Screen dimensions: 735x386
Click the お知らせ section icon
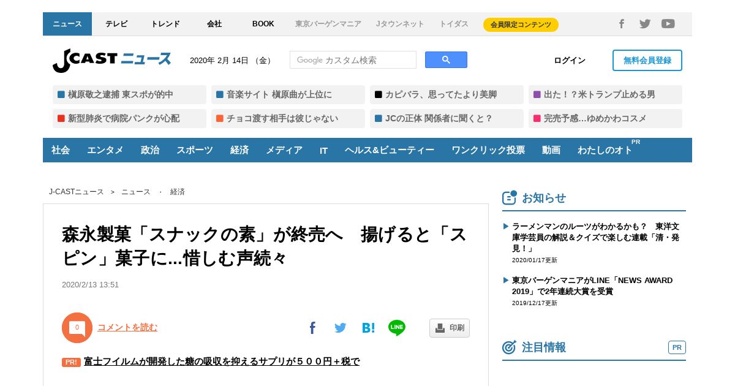[510, 197]
